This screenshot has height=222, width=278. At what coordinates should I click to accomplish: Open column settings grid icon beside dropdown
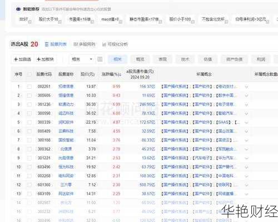coord(100,59)
